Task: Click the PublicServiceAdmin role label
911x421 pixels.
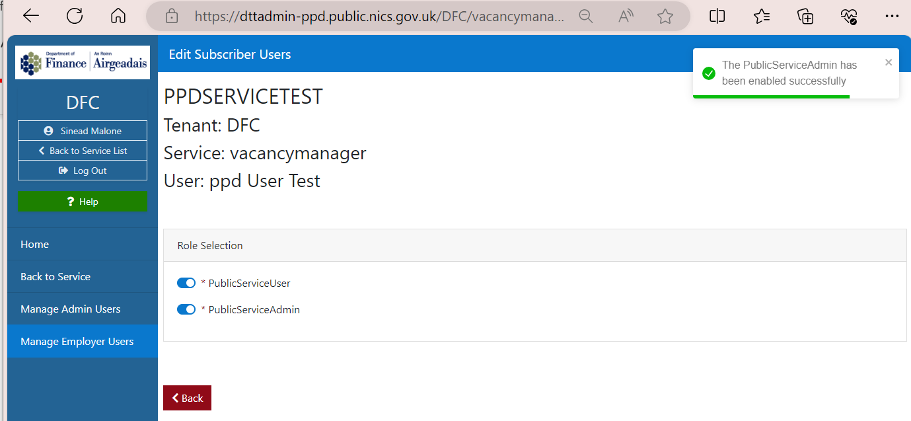Action: [254, 309]
